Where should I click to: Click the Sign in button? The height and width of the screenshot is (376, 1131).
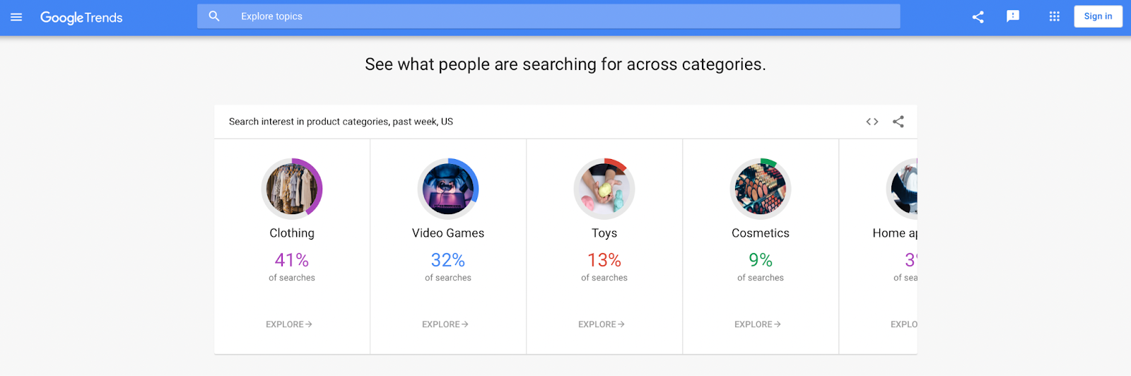pyautogui.click(x=1098, y=16)
